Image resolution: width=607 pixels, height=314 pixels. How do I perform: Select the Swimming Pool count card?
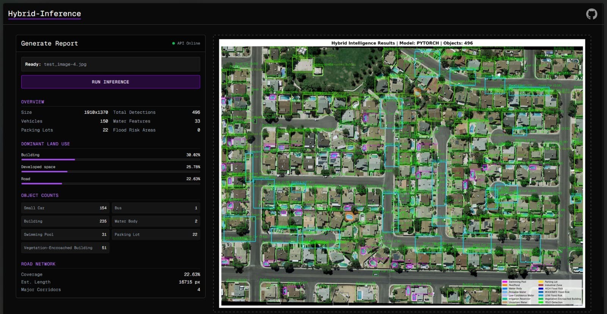point(65,234)
